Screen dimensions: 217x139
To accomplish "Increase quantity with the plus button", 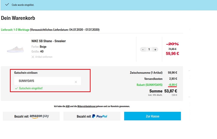I will point(155,49).
